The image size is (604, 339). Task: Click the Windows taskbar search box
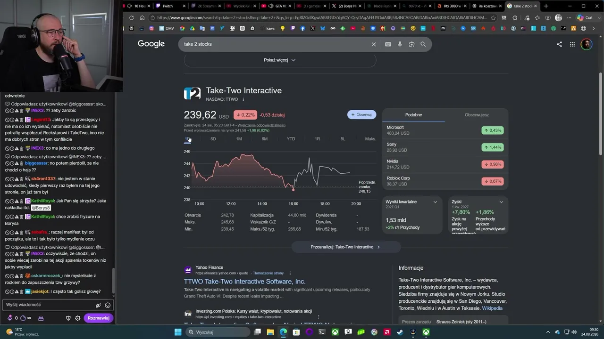[217, 332]
